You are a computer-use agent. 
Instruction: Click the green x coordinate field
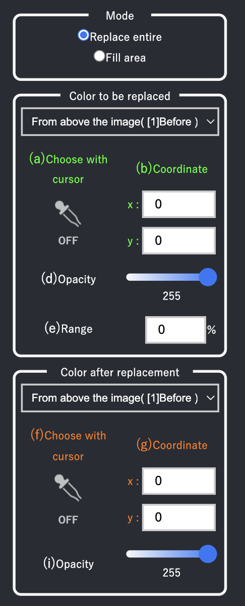coord(179,204)
